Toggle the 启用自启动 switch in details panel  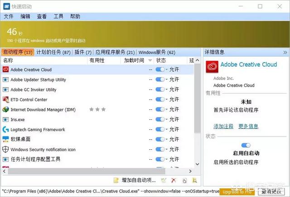pyautogui.click(x=246, y=145)
